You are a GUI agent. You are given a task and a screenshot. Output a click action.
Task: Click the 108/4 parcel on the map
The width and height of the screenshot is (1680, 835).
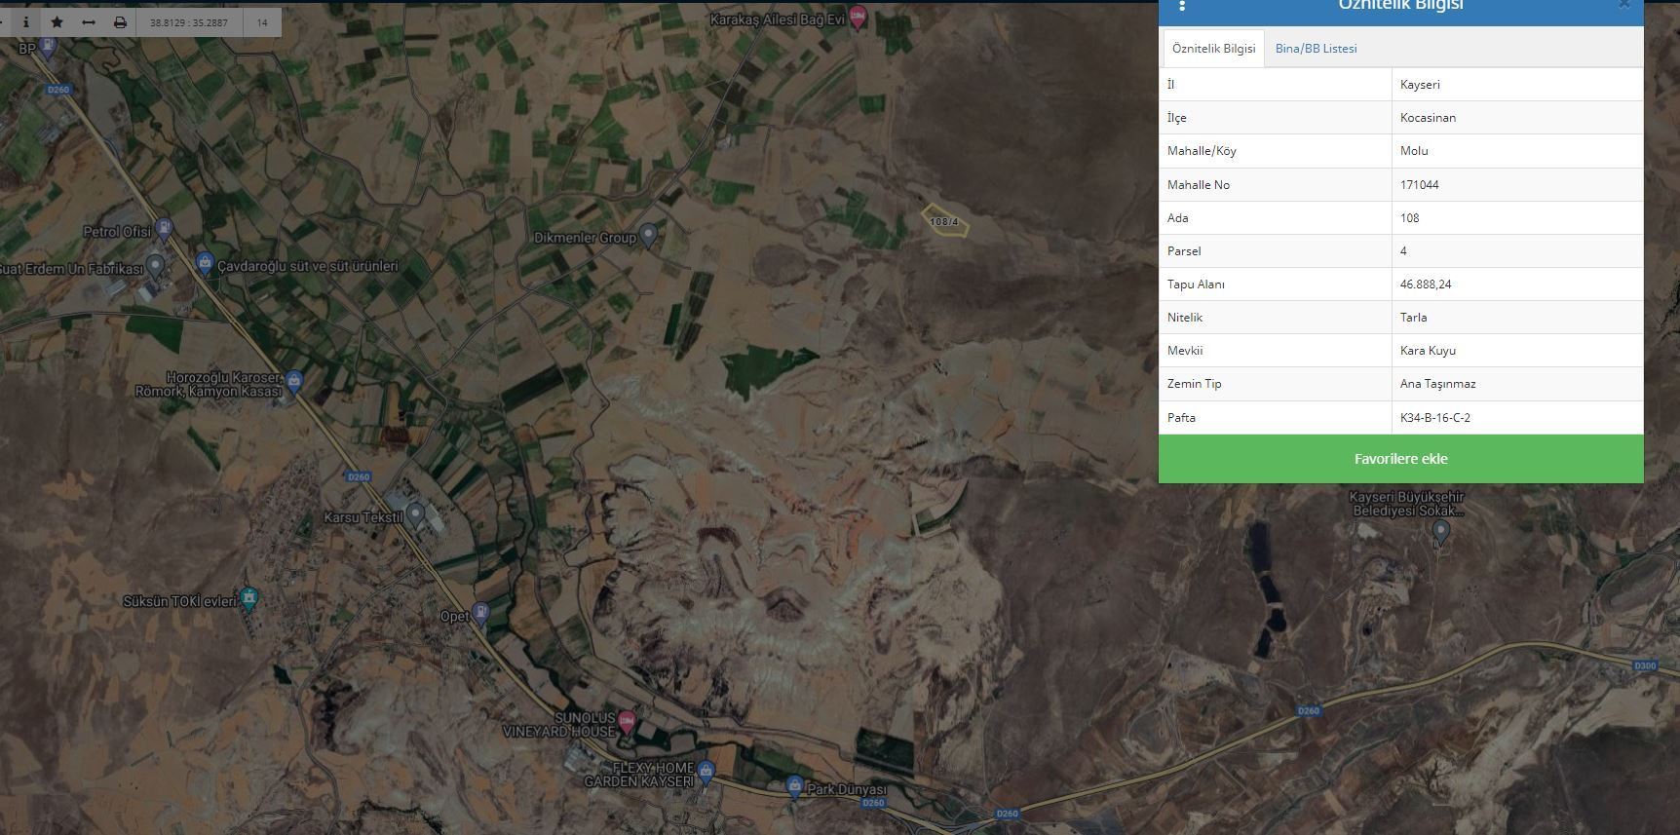coord(943,222)
